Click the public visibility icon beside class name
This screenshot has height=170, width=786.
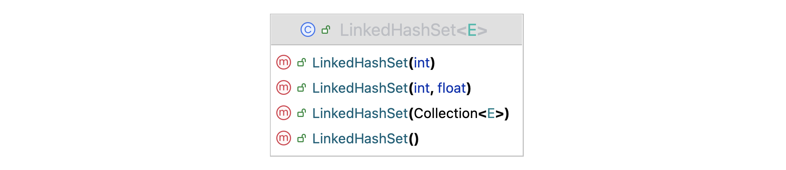pyautogui.click(x=326, y=30)
